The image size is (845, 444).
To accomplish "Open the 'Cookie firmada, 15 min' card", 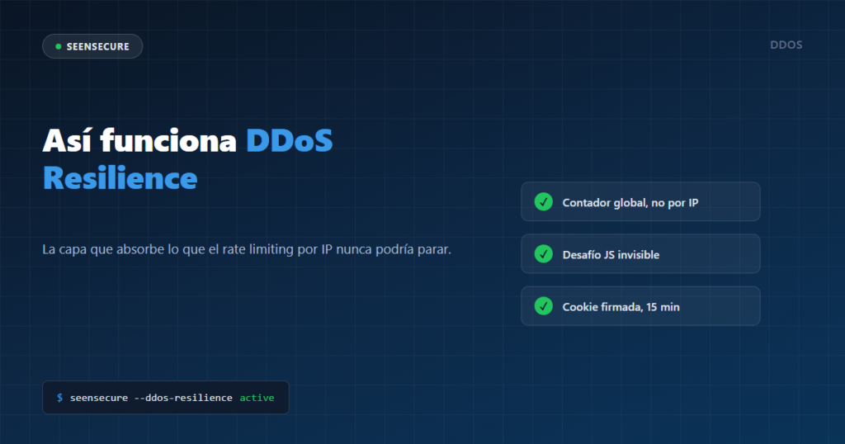I will [x=640, y=306].
